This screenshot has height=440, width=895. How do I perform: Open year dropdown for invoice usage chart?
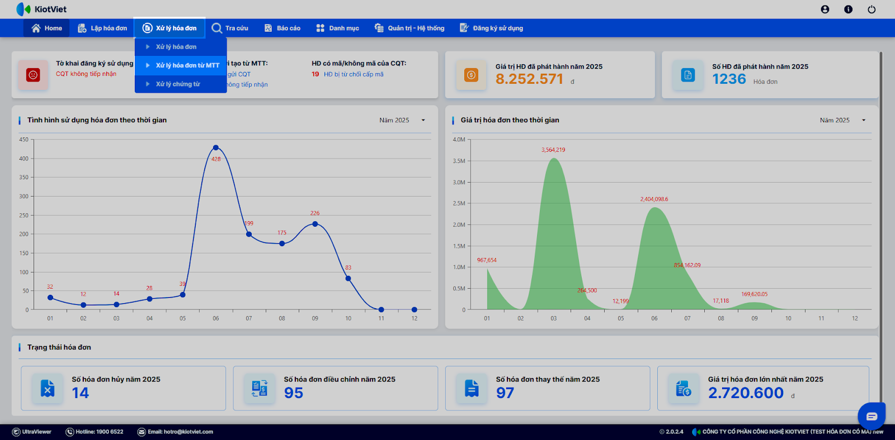[x=402, y=120]
